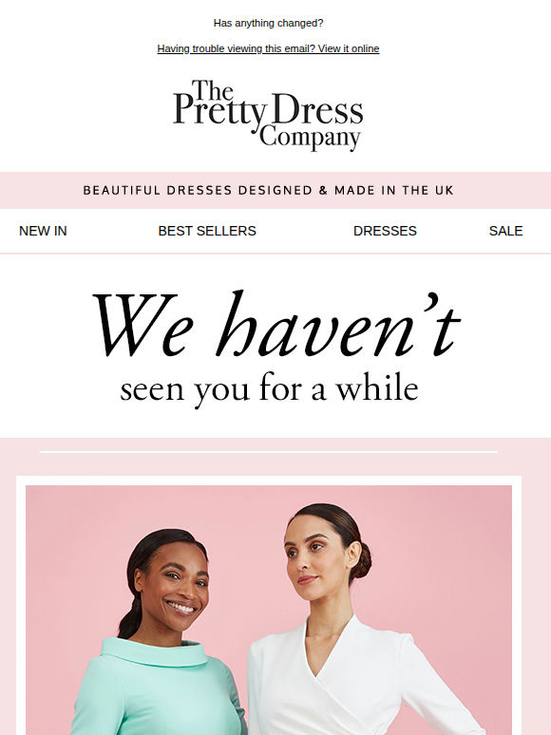Click the hair bun of the right model

(x=361, y=560)
